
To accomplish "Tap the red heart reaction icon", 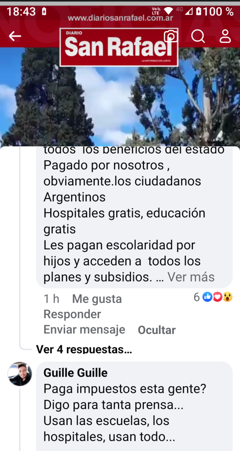I will pyautogui.click(x=218, y=297).
